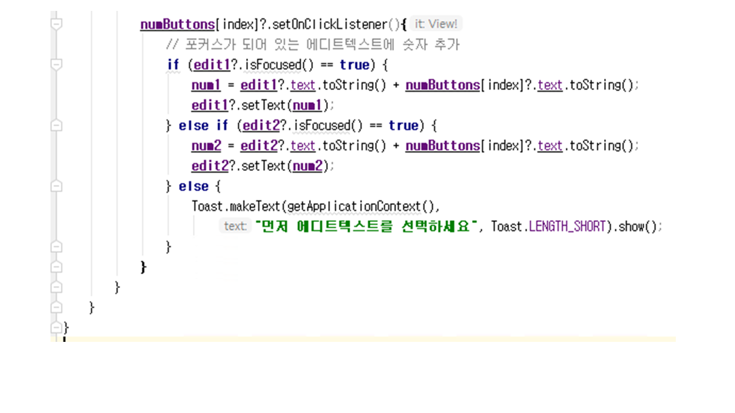Collapse the setOnClickListener lambda fold marker
The image size is (735, 413).
coord(56,24)
